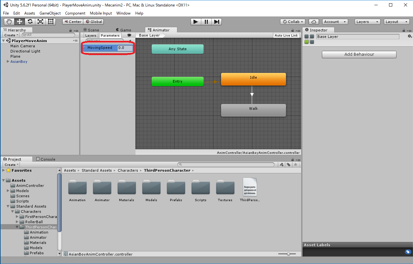Adjust the asset icon size slider
The image size is (413, 264).
coord(289,254)
